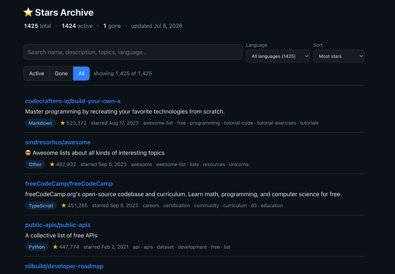
Task: Click the 'apis' topic in public-apis row
Action: (148, 246)
